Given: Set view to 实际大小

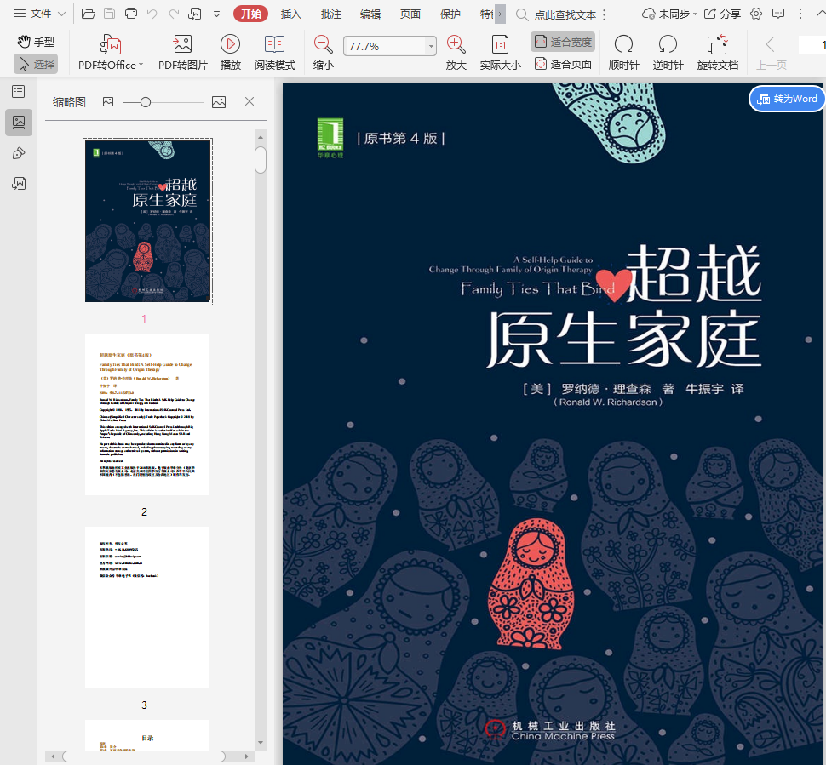Looking at the screenshot, I should point(500,52).
